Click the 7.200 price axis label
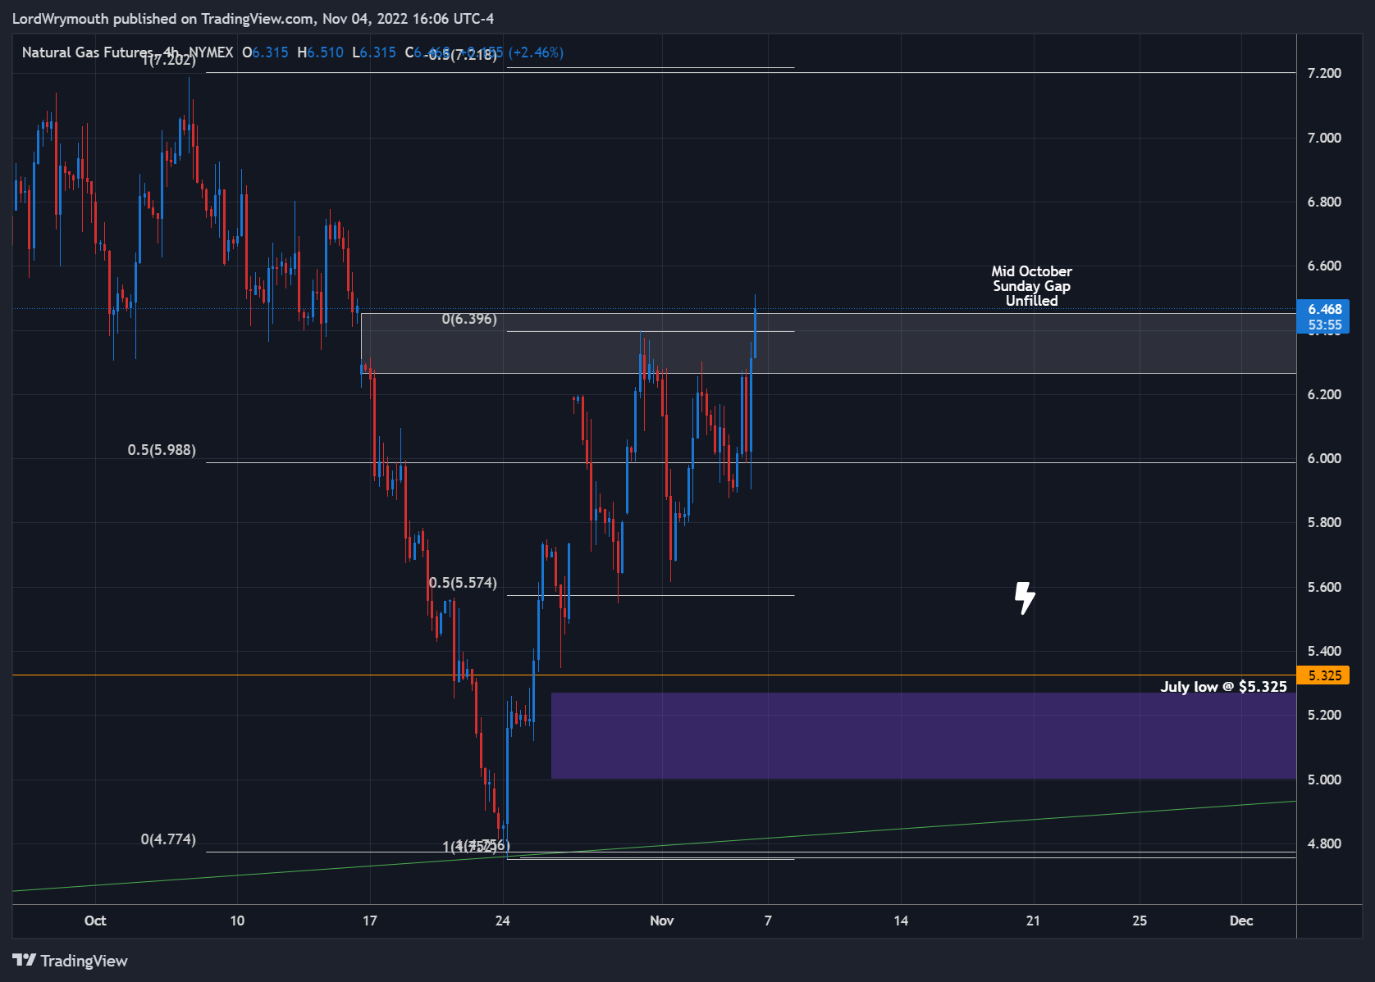The image size is (1375, 982). (x=1324, y=73)
